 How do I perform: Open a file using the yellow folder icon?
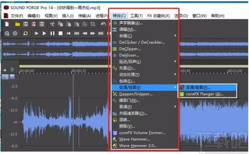pos(17,24)
